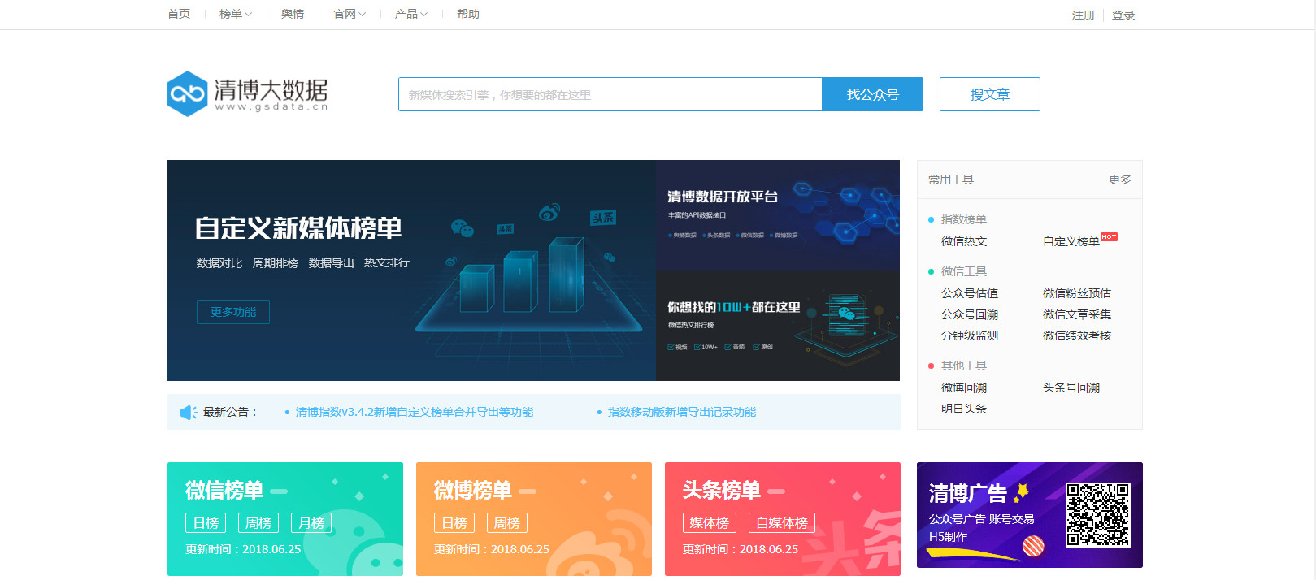Open the 公众号估值 tool
Viewport: 1316px width, 580px height.
tap(970, 293)
